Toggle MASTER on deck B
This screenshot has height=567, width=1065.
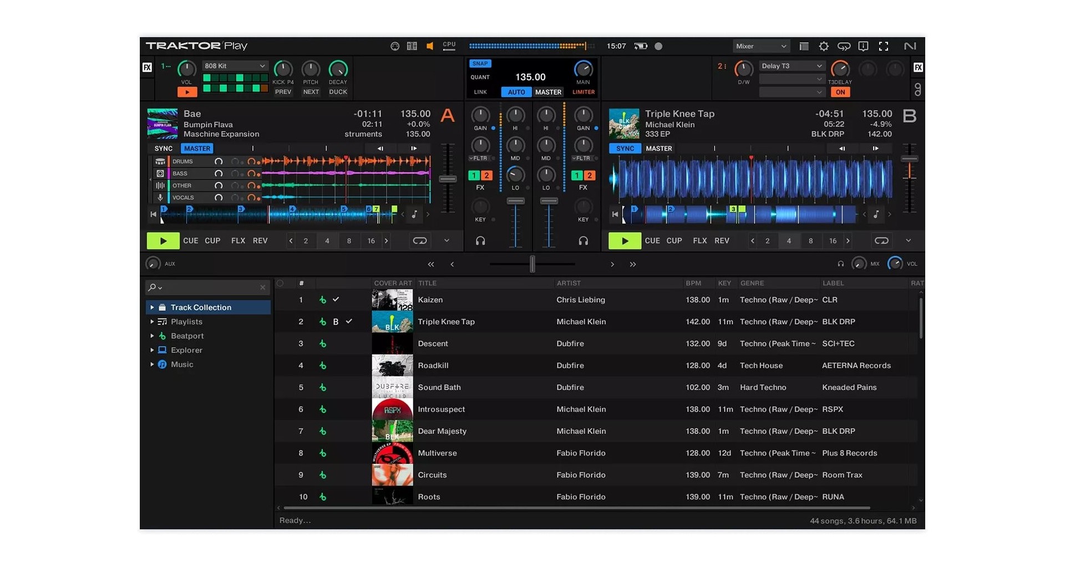pyautogui.click(x=659, y=149)
